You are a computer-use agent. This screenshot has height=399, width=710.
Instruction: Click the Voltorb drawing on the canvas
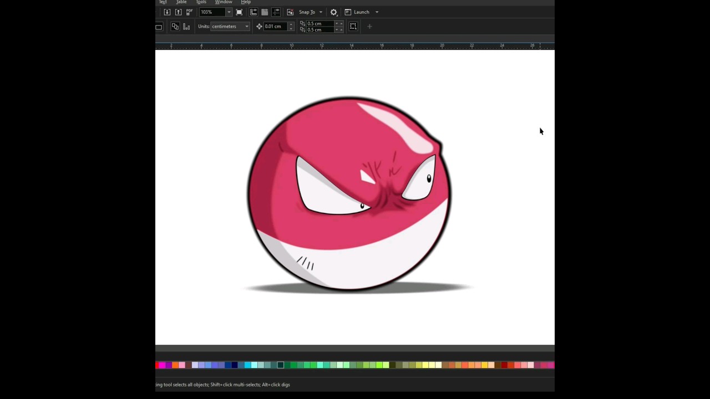tap(349, 194)
